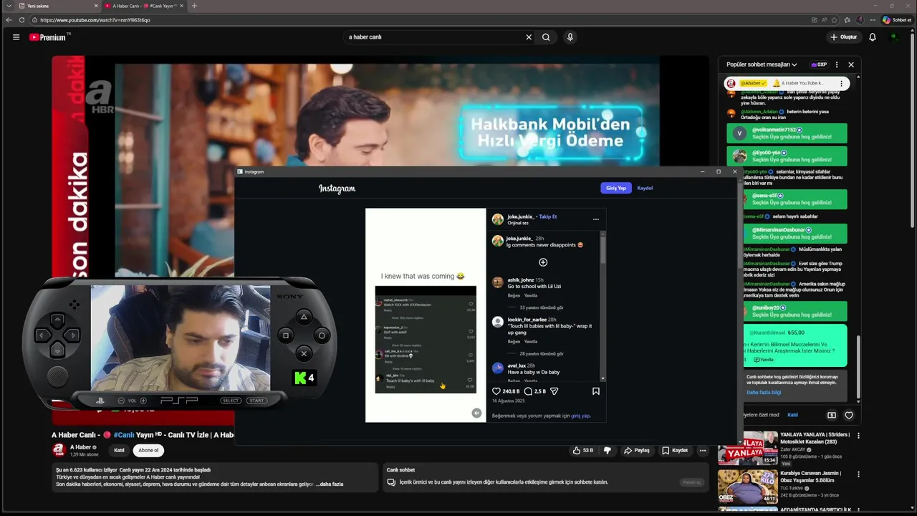Dislike the A Haber video

[607, 450]
